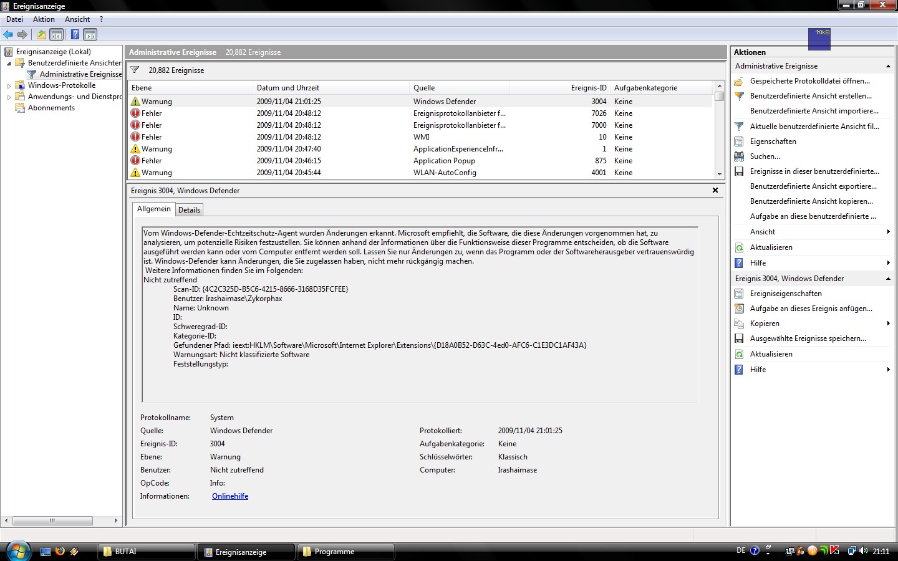Open the Ansicht submenu arrow in Aktionen
The height and width of the screenshot is (561, 898).
click(888, 232)
